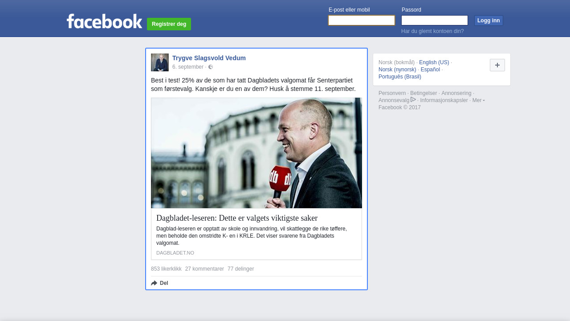Focus the E-post eller mobil field

[362, 21]
